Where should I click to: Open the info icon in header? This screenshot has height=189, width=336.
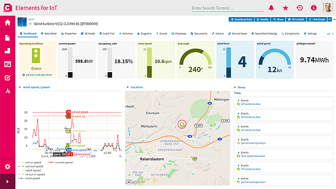point(314,8)
